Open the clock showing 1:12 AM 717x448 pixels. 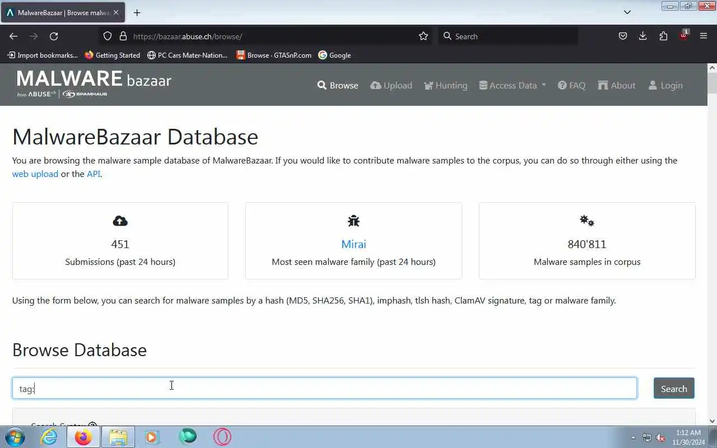(688, 437)
